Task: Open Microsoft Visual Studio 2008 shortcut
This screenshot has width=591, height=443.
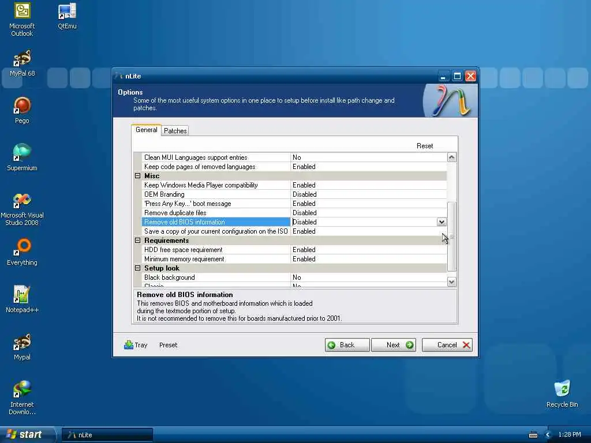Action: tap(22, 209)
